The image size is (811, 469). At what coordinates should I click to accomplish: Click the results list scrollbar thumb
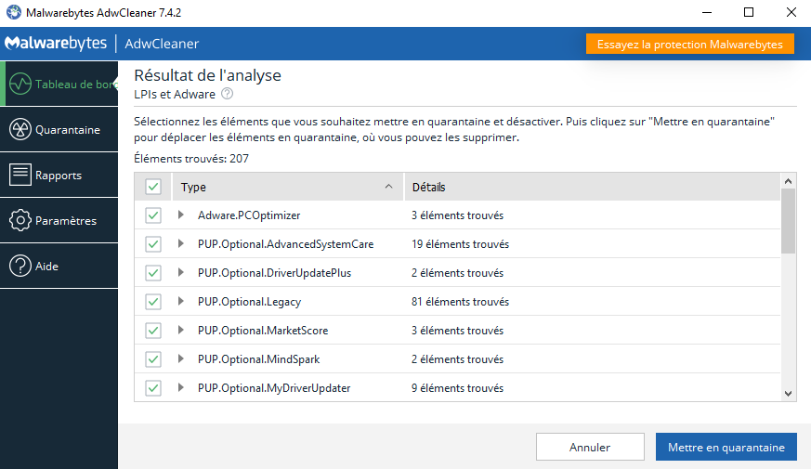(789, 221)
